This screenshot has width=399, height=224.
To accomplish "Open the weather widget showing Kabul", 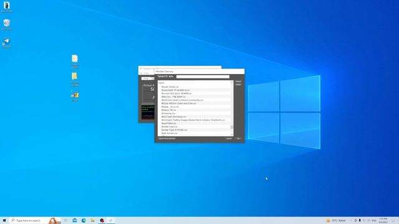I will point(336,220).
